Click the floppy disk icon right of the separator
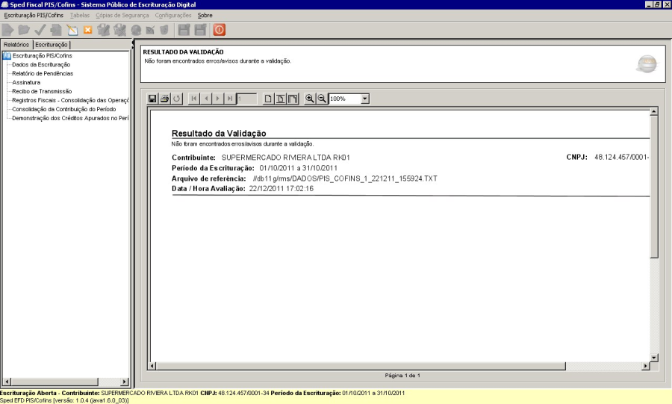This screenshot has height=404, width=672. pos(184,30)
